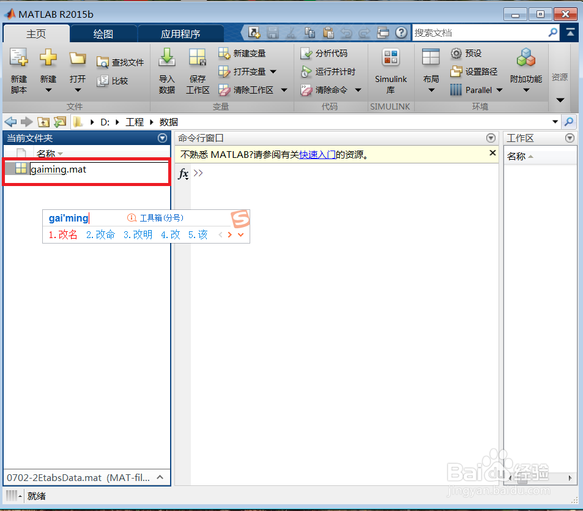
Task: Click 数据 folder in address path
Action: pos(169,122)
